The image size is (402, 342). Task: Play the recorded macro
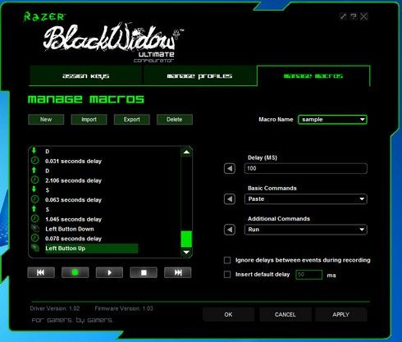point(109,272)
